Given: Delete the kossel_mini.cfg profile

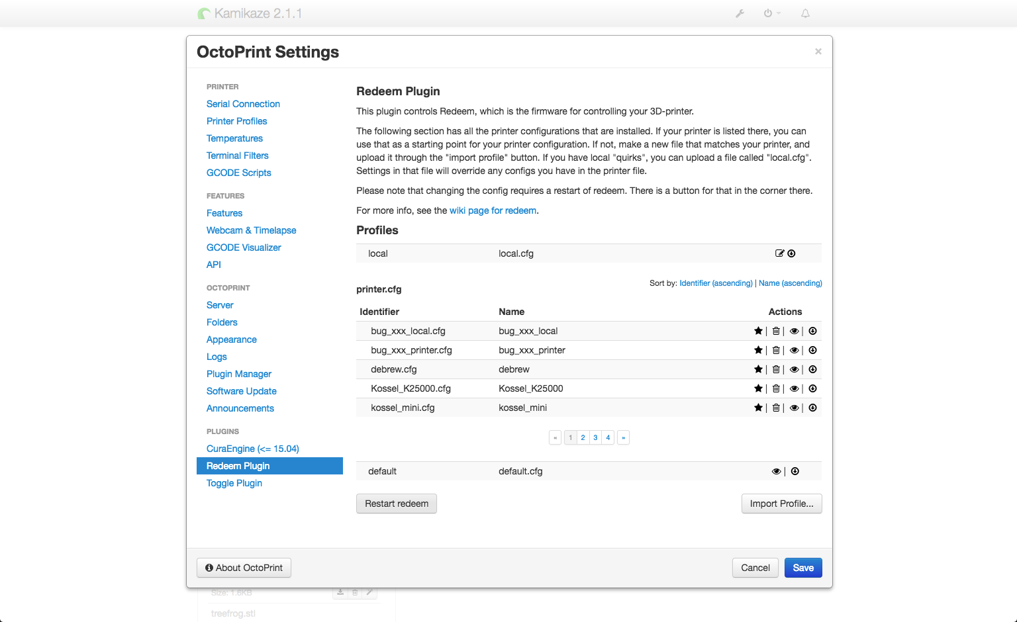Looking at the screenshot, I should (x=776, y=408).
